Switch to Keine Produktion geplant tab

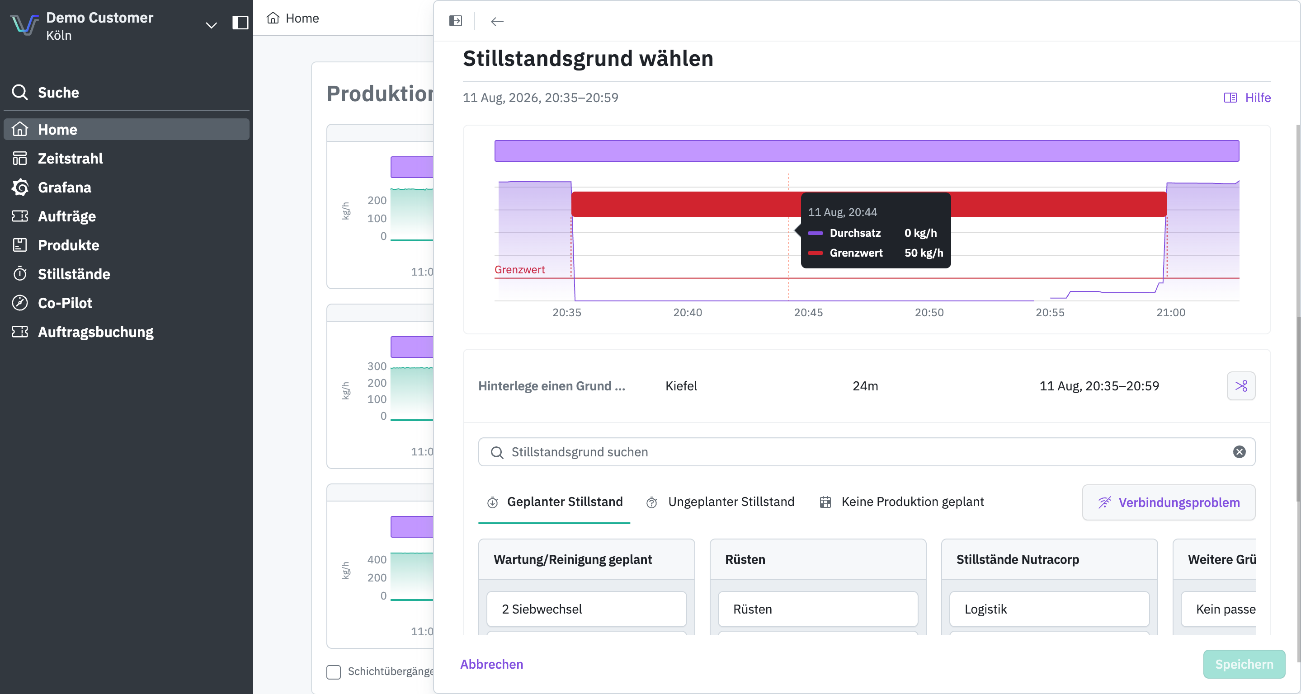tap(901, 502)
